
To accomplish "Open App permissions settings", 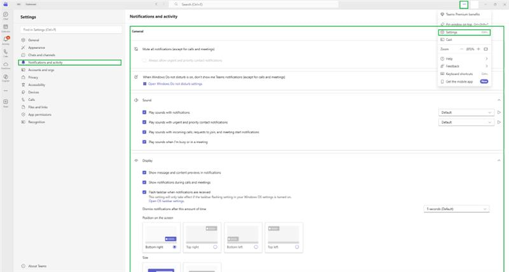I will pyautogui.click(x=70, y=115).
